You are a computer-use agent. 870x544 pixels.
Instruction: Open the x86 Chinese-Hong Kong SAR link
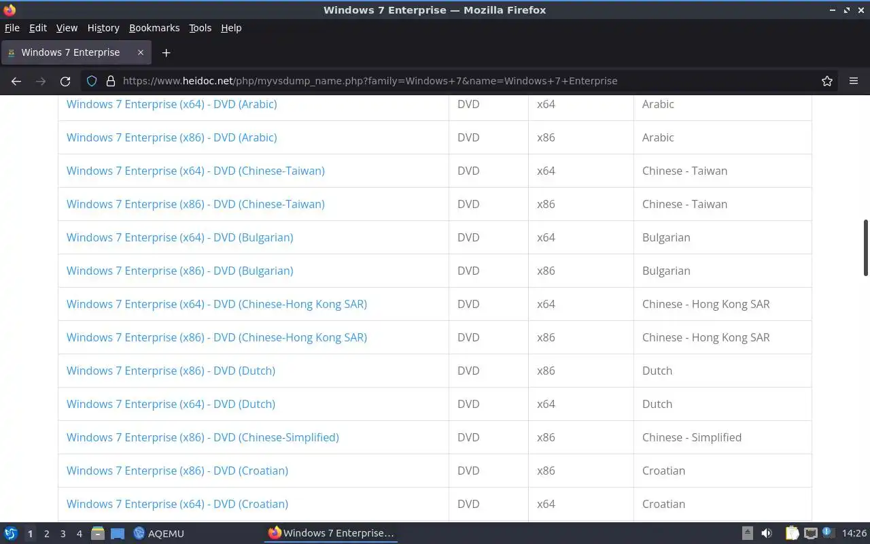click(217, 337)
